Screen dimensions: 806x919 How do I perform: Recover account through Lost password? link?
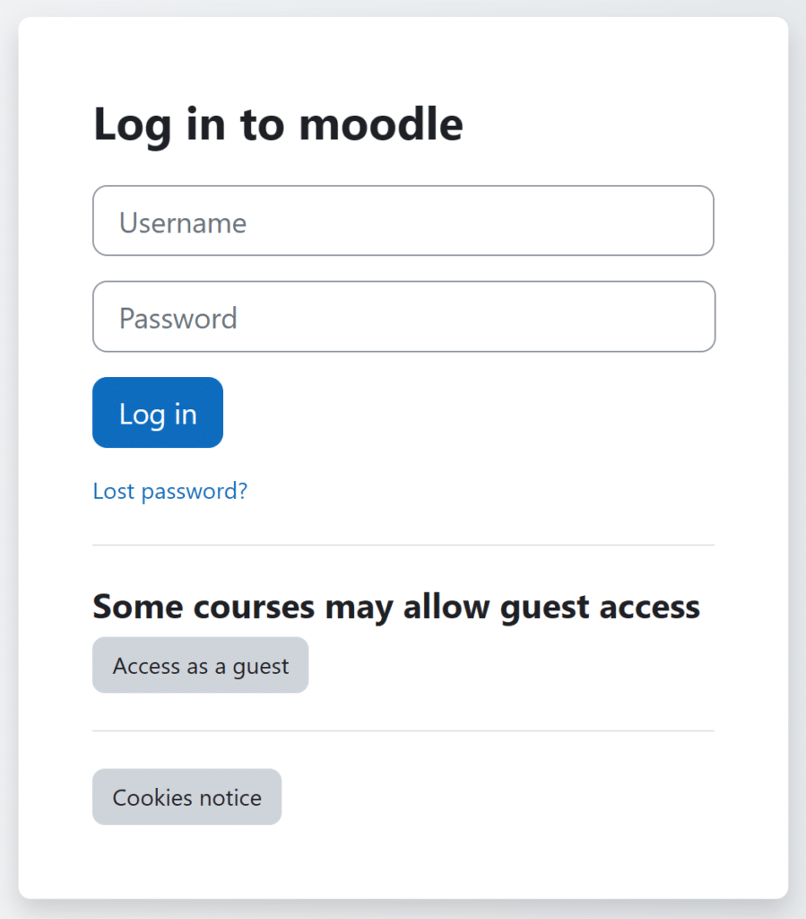169,491
